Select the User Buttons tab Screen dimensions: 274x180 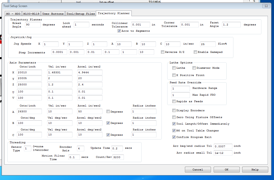(x=53, y=14)
